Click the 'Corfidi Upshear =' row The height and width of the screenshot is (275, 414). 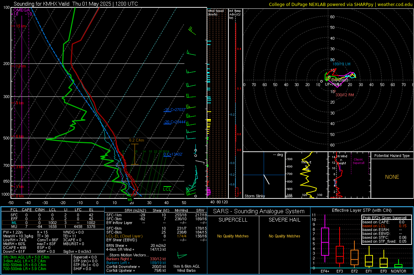click(136, 270)
